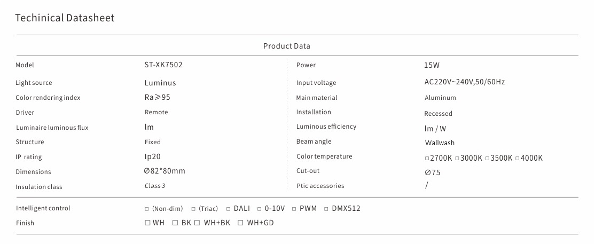The image size is (595, 244).
Task: Click the Ra≥95 color rendering value
Action: pos(158,98)
